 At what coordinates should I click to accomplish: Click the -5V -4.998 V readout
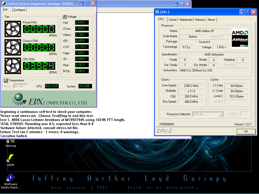82,59
